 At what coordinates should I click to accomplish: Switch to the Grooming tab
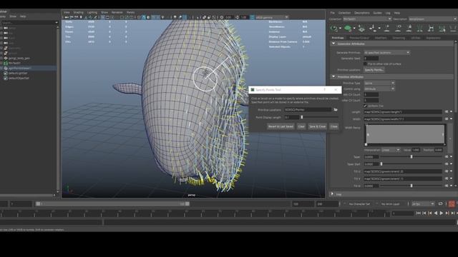click(399, 38)
